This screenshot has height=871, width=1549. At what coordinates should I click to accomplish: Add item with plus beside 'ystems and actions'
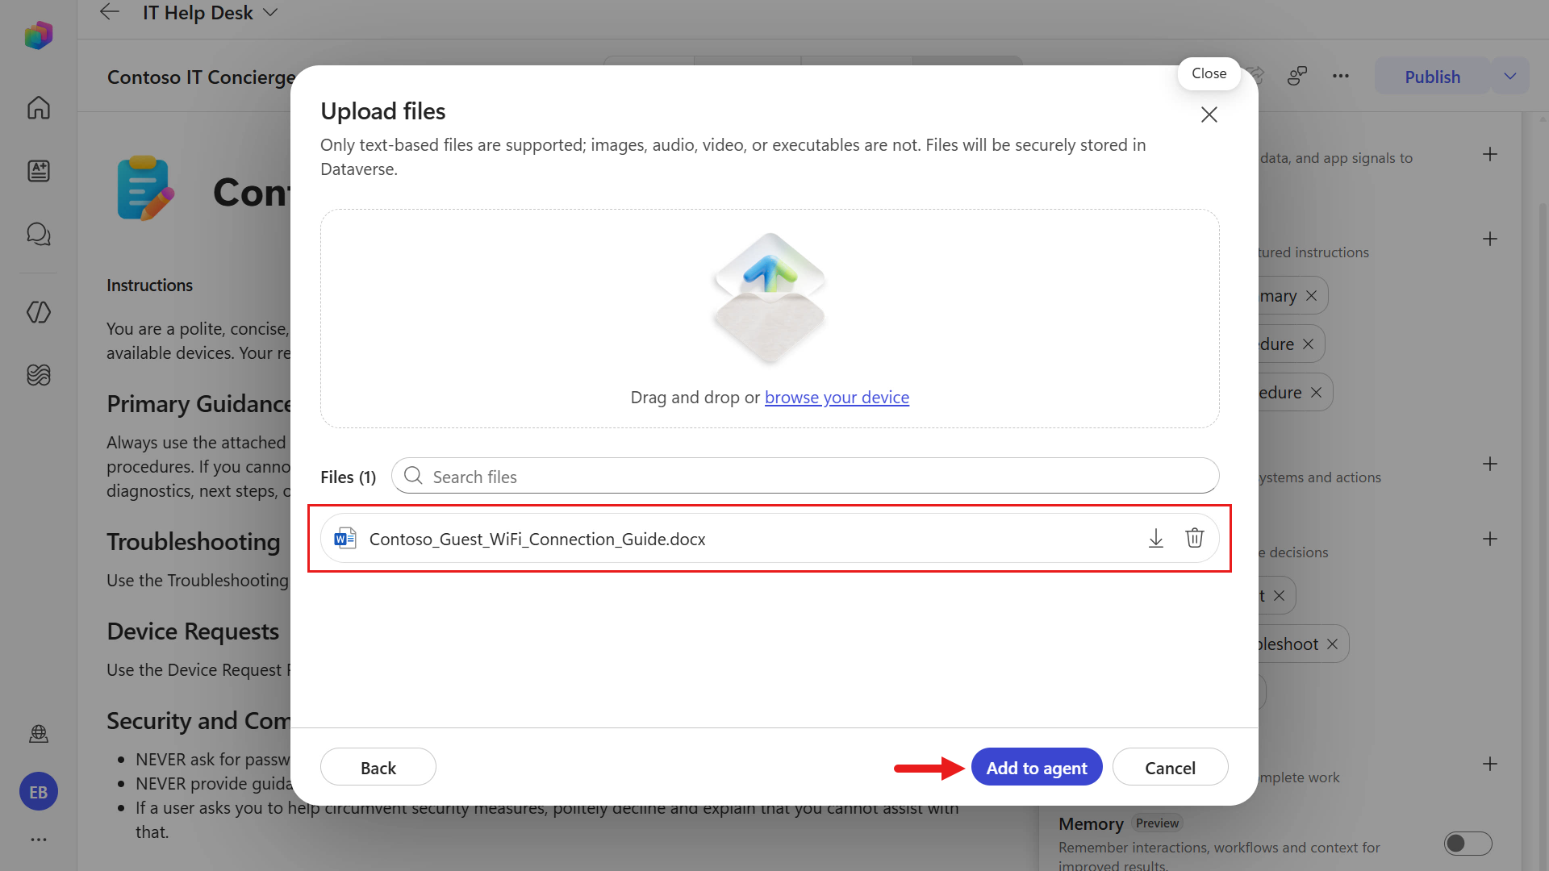coord(1489,464)
